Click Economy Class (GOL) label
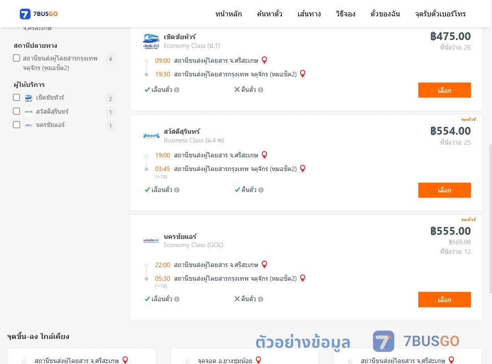 [193, 245]
